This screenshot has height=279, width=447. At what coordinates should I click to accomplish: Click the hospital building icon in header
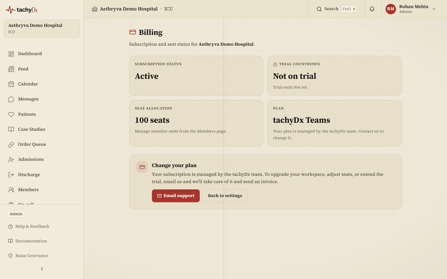(x=95, y=9)
